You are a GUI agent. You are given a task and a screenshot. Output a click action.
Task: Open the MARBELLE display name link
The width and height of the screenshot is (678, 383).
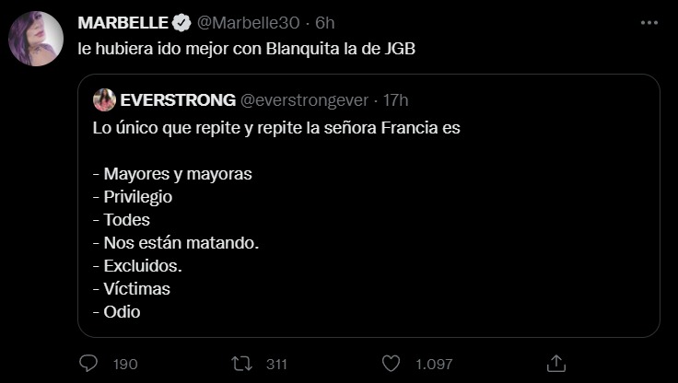tap(123, 23)
